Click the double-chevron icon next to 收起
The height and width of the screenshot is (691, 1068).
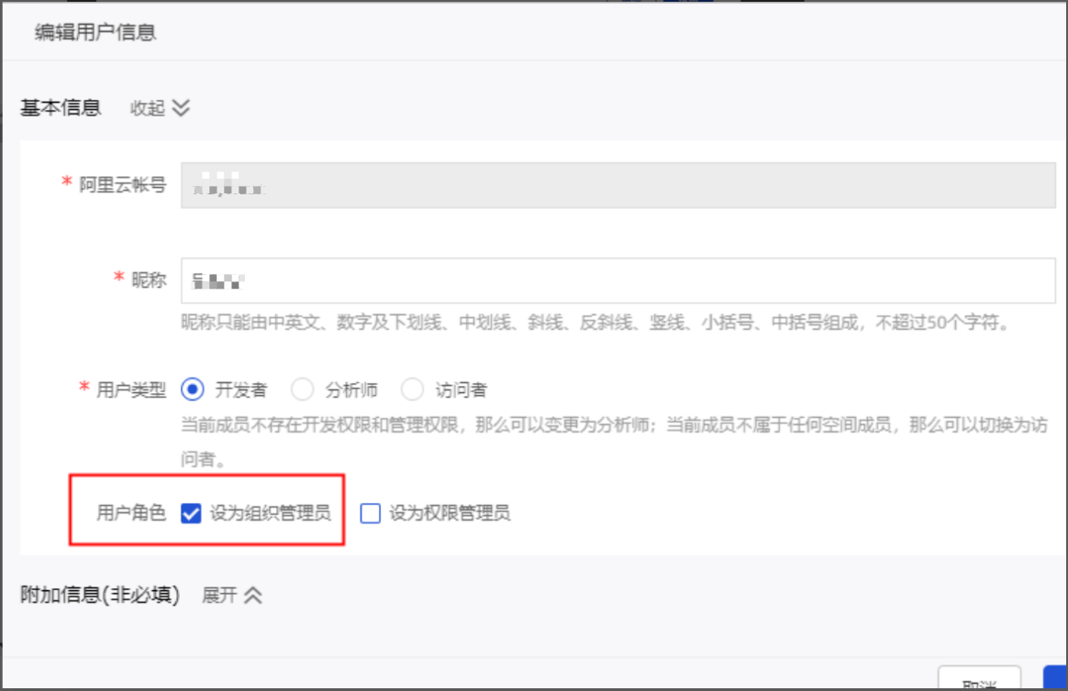pyautogui.click(x=181, y=108)
